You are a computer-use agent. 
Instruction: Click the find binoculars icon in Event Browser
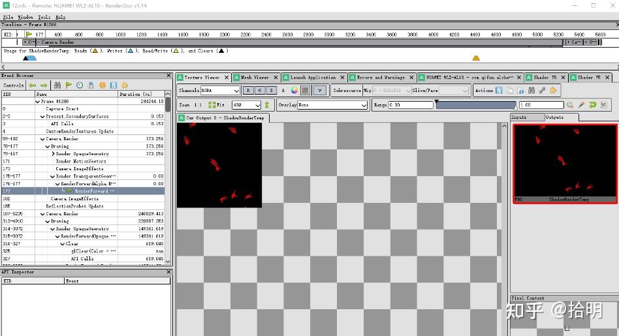pyautogui.click(x=57, y=85)
